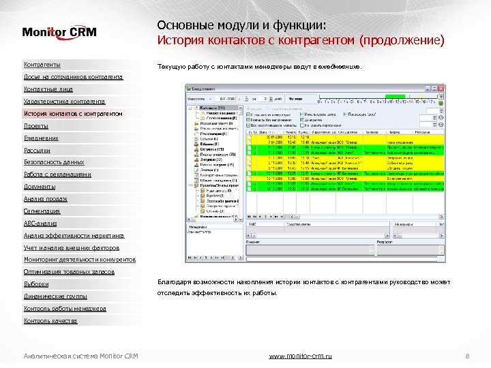Screen dimensions: 491x368
Task: Select История контактов с контрагентом item
Action: click(x=73, y=114)
